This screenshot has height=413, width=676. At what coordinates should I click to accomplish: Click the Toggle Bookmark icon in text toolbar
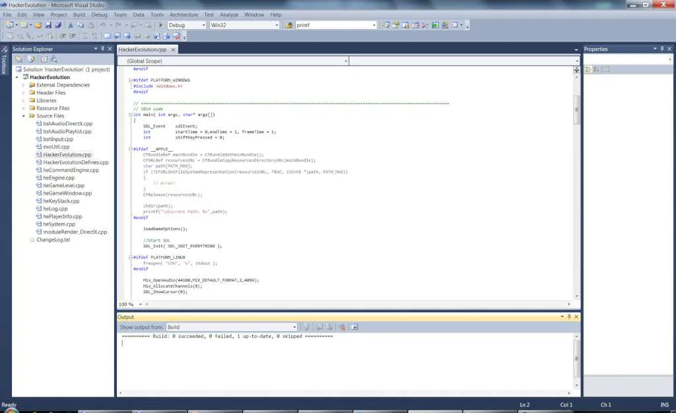(x=108, y=36)
